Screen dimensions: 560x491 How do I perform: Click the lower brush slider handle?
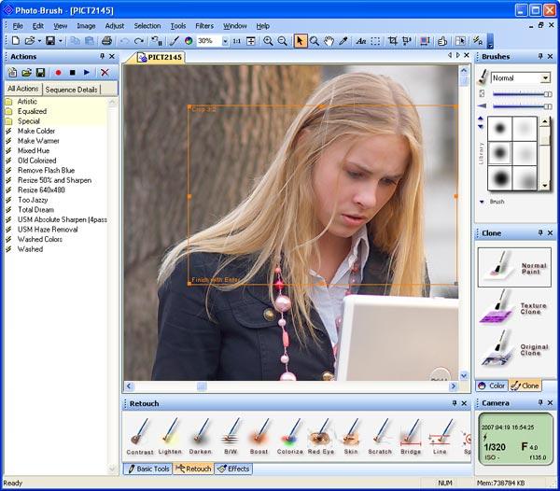tap(547, 106)
